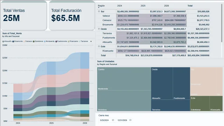224x126 pixels.
Task: Select Monteverde legend color marker
Action: pos(44,41)
